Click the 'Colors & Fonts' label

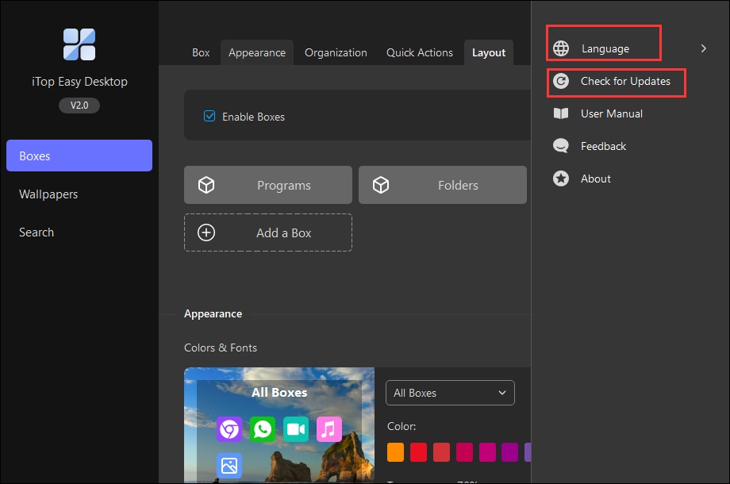click(221, 348)
